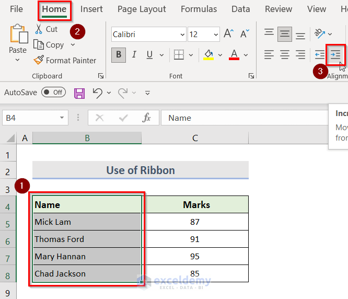Open Font settings dialog launcher
The height and width of the screenshot is (299, 348).
point(251,76)
